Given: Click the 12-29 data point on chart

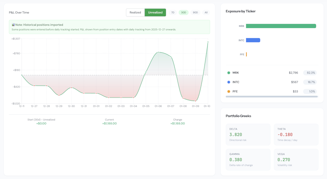Looking at the screenshot, I should (59, 95).
